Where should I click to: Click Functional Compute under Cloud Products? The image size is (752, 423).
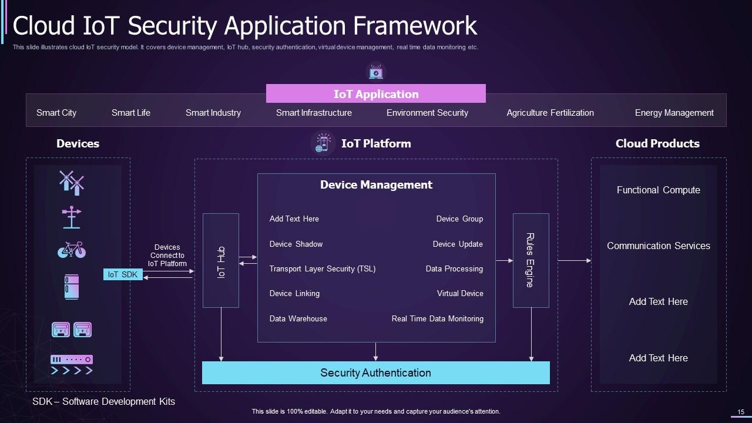coord(658,190)
